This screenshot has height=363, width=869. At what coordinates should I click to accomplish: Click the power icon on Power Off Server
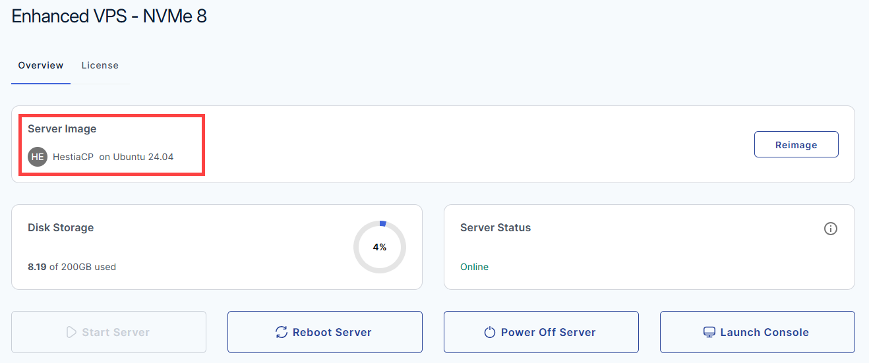click(x=489, y=332)
